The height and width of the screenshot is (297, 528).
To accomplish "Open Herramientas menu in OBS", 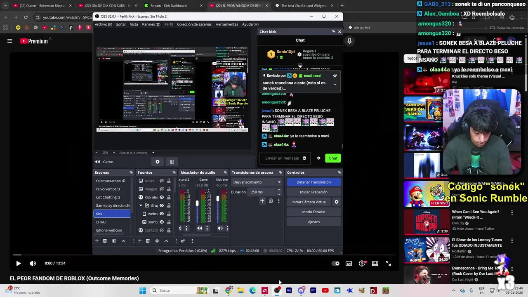I will (226, 24).
